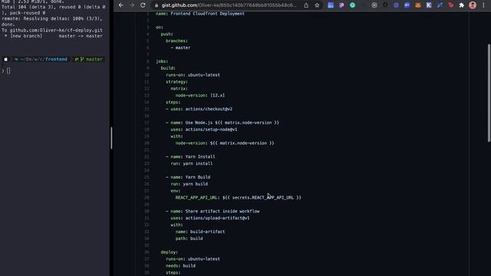Click 'strategy:' line

(176, 82)
